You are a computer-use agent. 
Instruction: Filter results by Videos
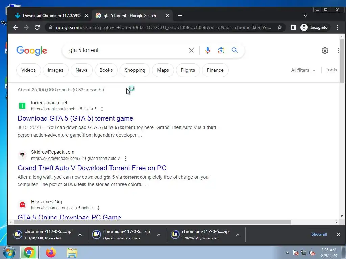tap(28, 70)
